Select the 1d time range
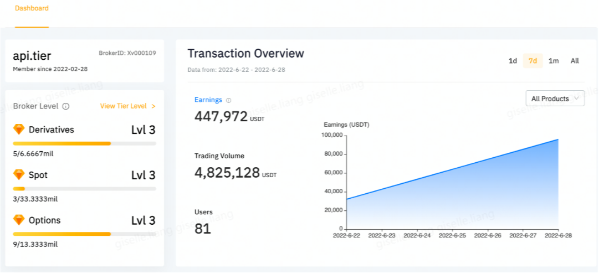The image size is (604, 279). click(513, 61)
